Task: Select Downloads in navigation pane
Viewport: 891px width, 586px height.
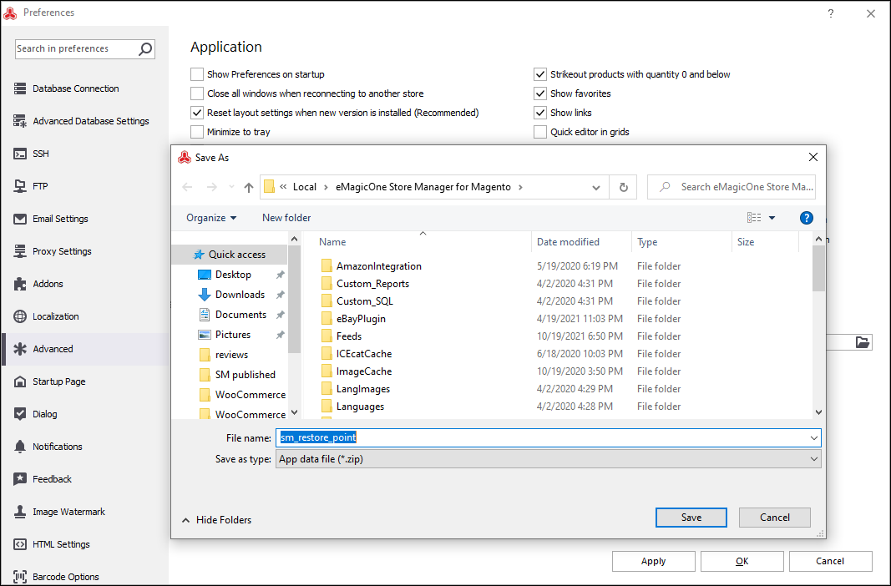Action: (240, 295)
